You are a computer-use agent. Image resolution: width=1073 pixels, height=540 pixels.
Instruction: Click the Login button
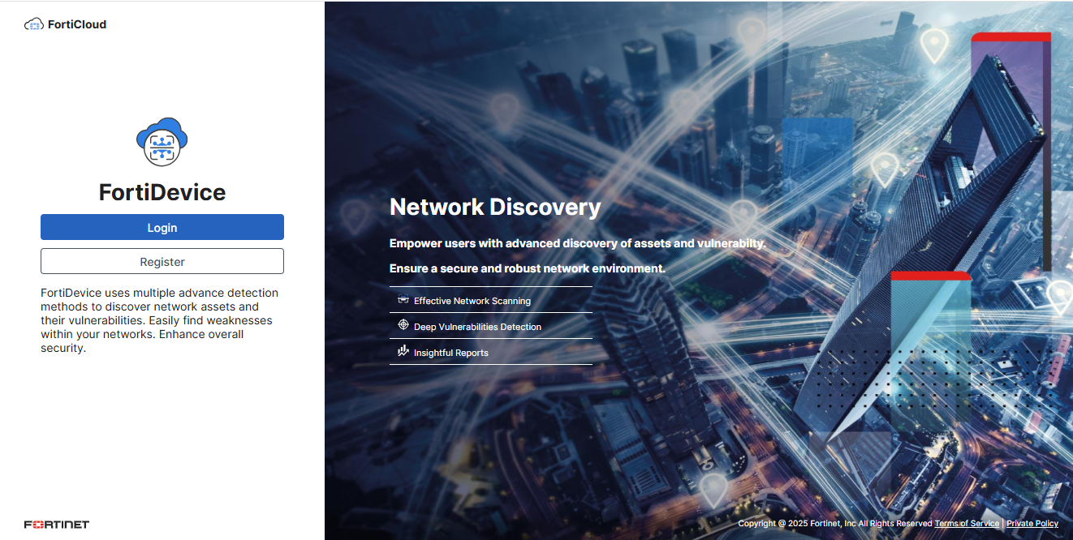point(162,227)
